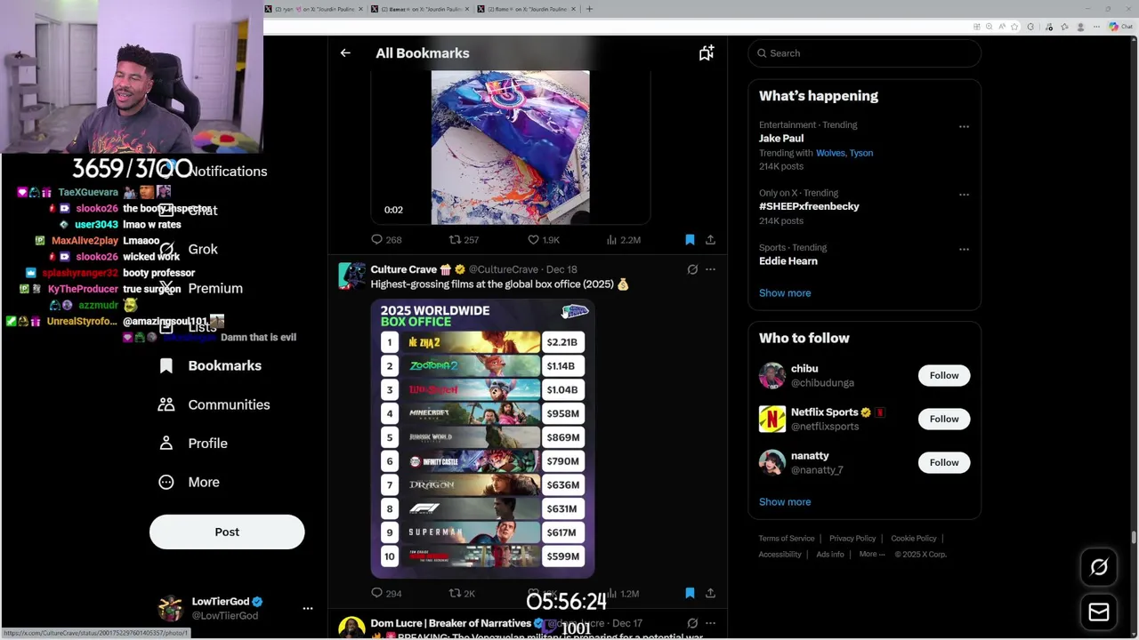Repost the box office post with 2K reposts
Image resolution: width=1139 pixels, height=640 pixels.
[462, 593]
